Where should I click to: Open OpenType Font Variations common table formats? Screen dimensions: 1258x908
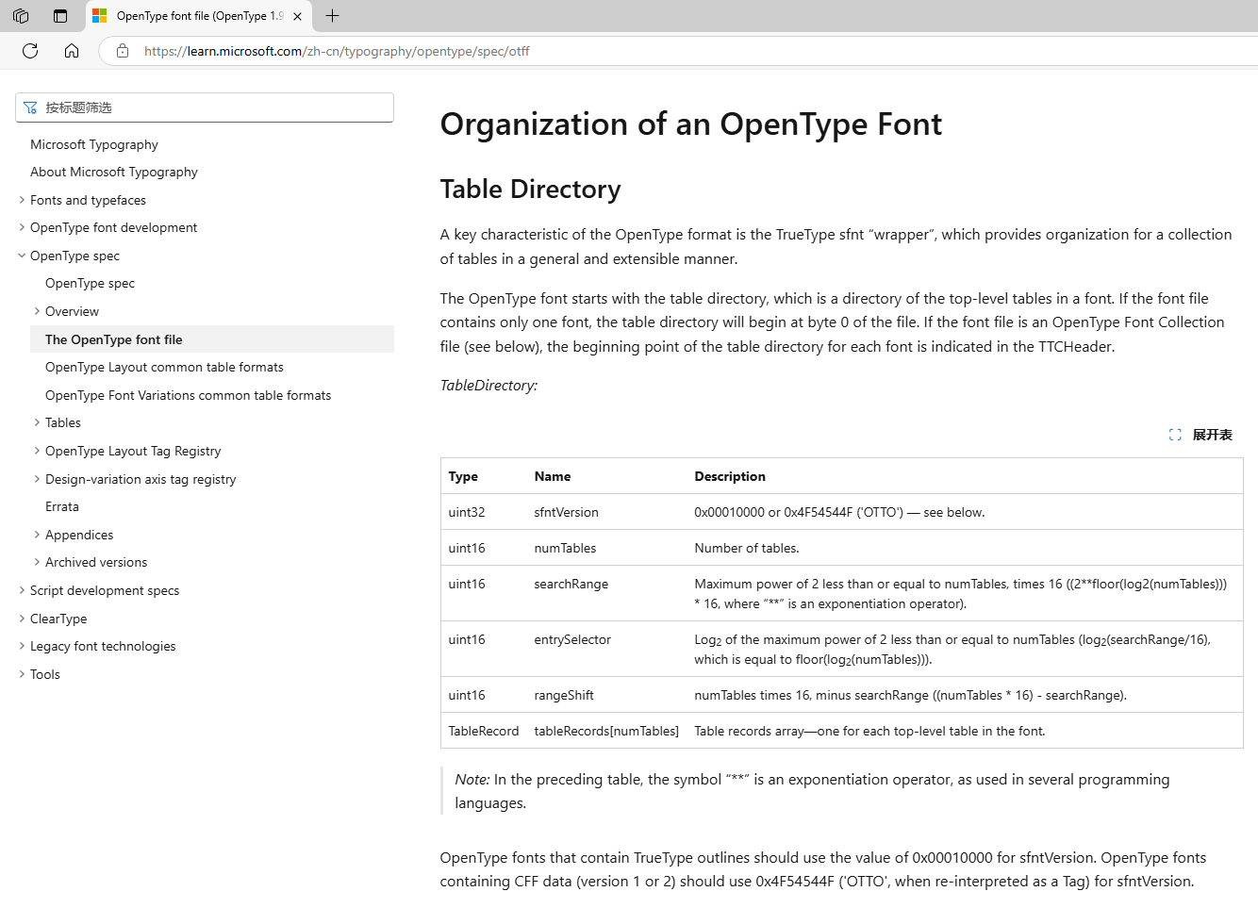[x=189, y=395]
